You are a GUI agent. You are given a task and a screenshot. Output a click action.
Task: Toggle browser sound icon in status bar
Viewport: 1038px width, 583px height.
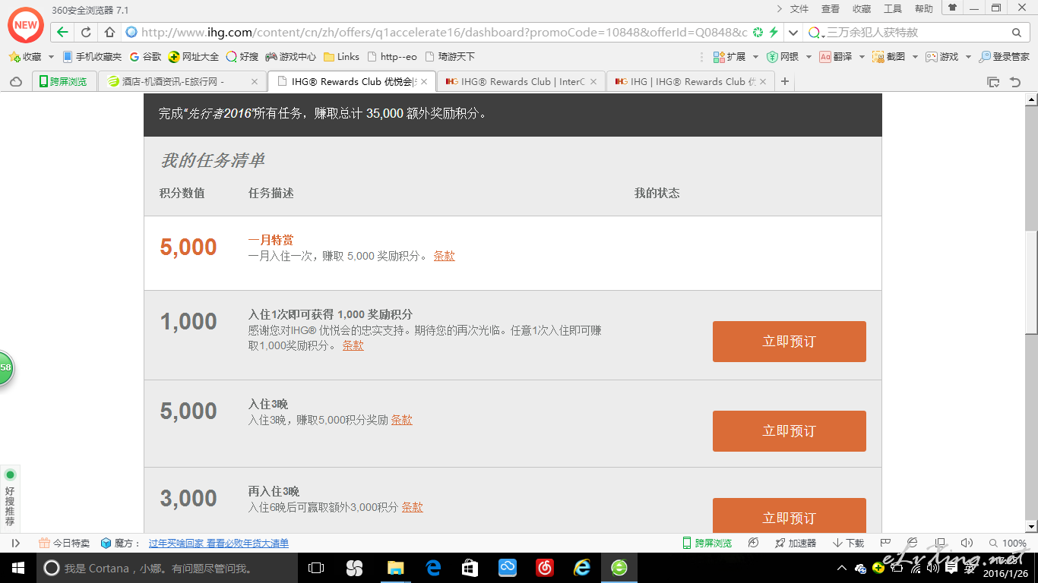pyautogui.click(x=967, y=543)
